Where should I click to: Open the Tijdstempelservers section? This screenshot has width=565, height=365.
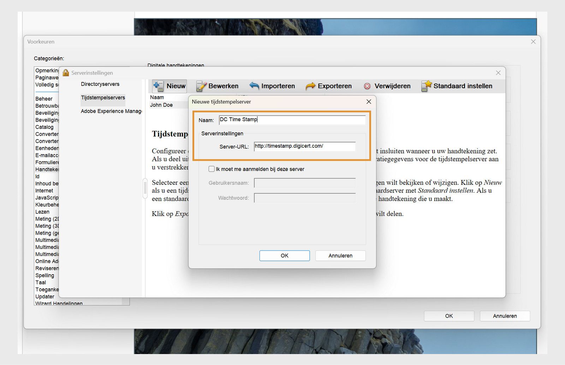pos(103,98)
